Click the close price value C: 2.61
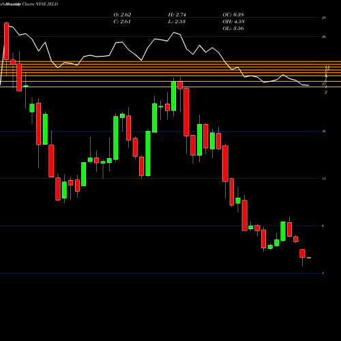 point(122,22)
